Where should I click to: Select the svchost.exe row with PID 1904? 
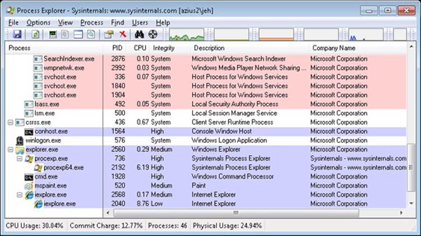[205, 95]
